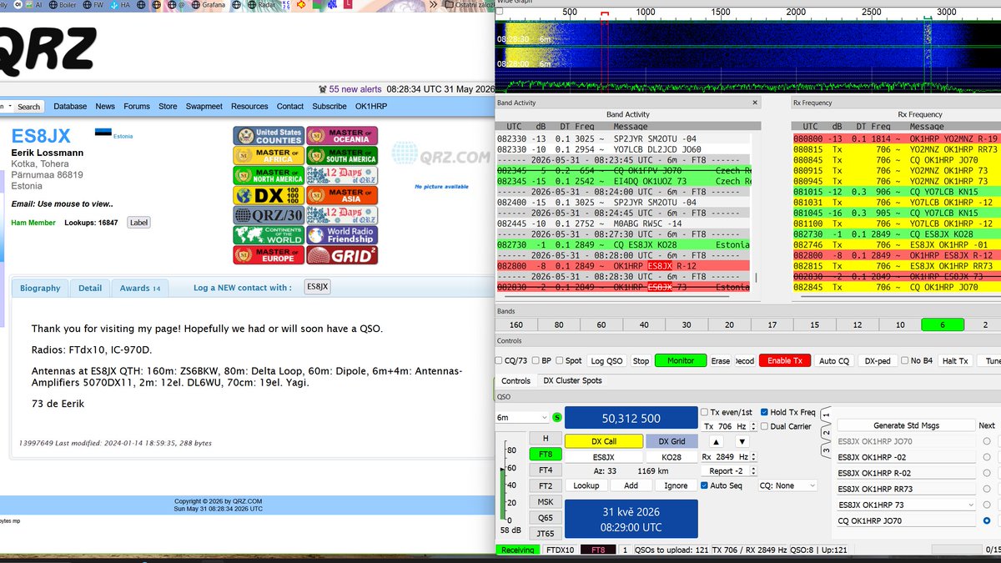Open the United States Counties award badge
The width and height of the screenshot is (1001, 563).
[x=268, y=136]
